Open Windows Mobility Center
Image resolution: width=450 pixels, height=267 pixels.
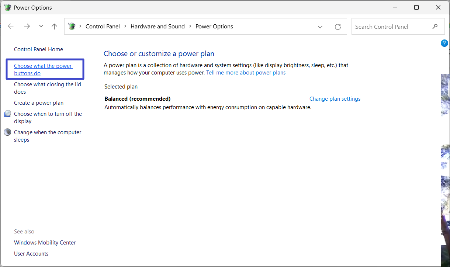(x=45, y=243)
